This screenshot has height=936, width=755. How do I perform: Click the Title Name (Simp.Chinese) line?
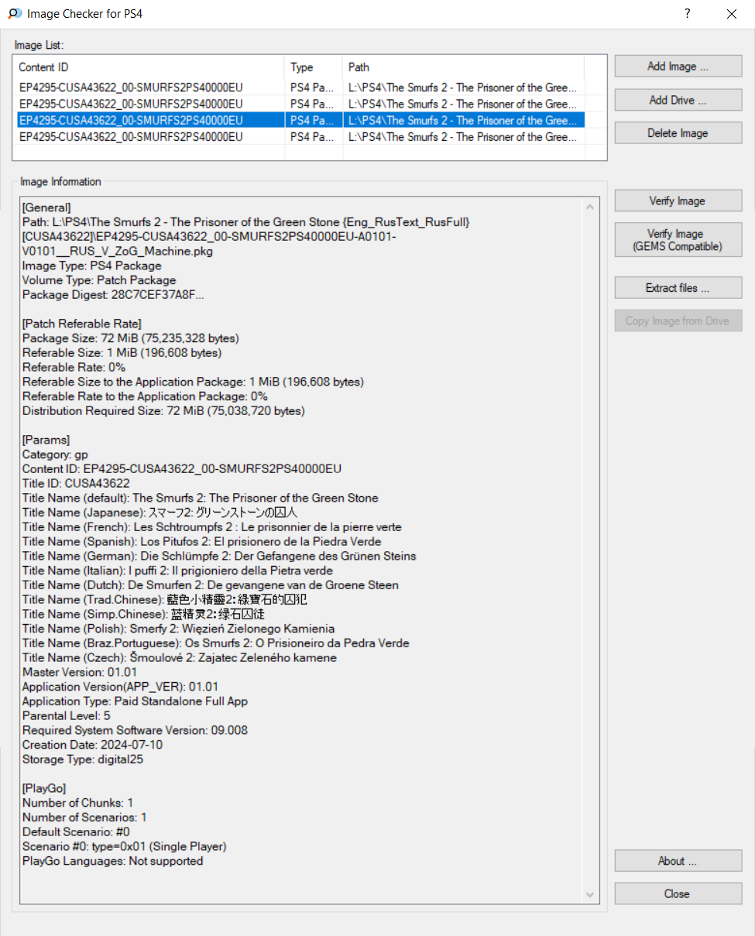[144, 615]
